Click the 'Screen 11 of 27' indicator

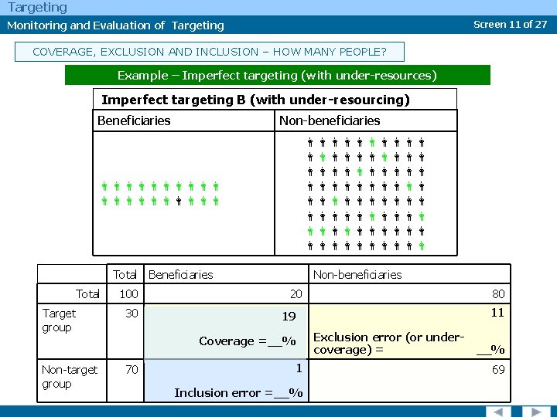click(510, 25)
